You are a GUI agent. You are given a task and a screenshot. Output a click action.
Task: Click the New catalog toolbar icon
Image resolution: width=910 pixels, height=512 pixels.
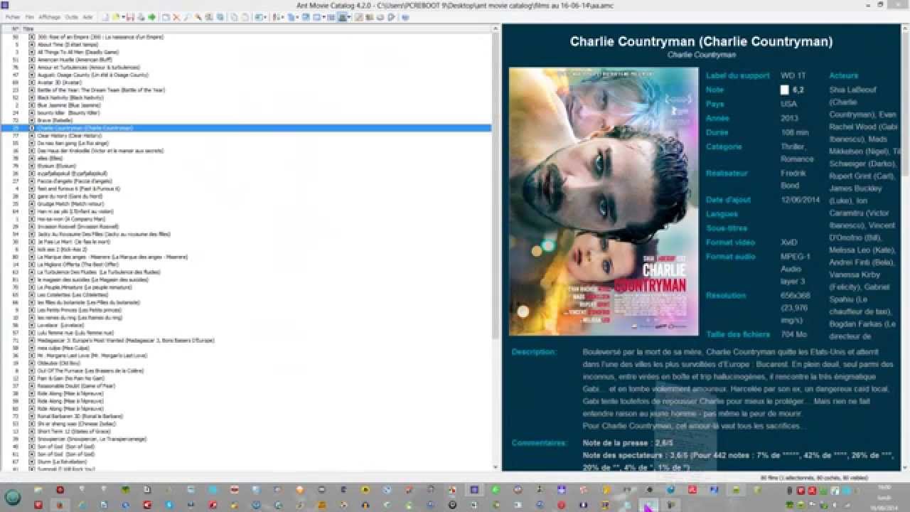(x=105, y=16)
